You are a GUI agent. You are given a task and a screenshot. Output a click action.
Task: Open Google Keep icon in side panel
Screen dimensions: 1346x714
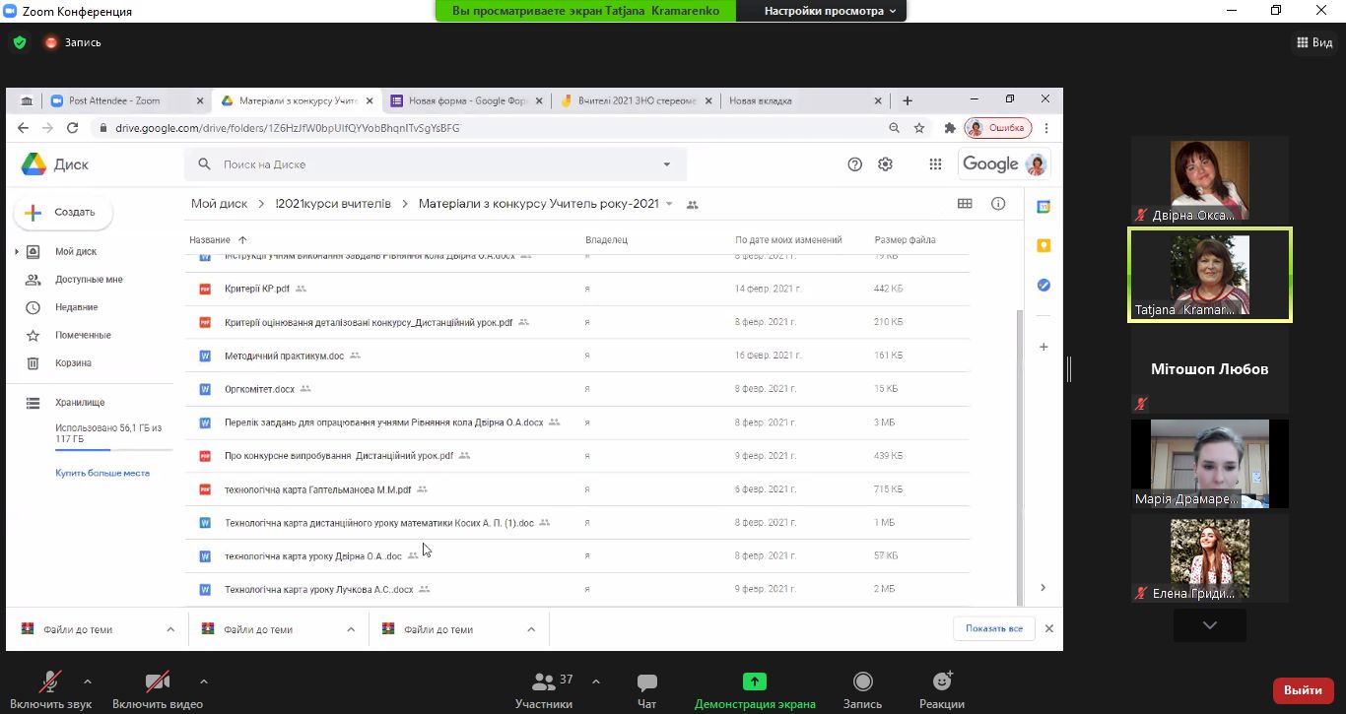(x=1043, y=245)
